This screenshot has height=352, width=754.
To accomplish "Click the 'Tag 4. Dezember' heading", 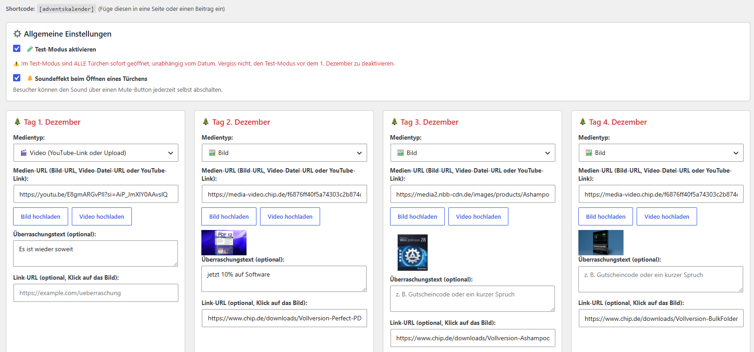I will (618, 122).
